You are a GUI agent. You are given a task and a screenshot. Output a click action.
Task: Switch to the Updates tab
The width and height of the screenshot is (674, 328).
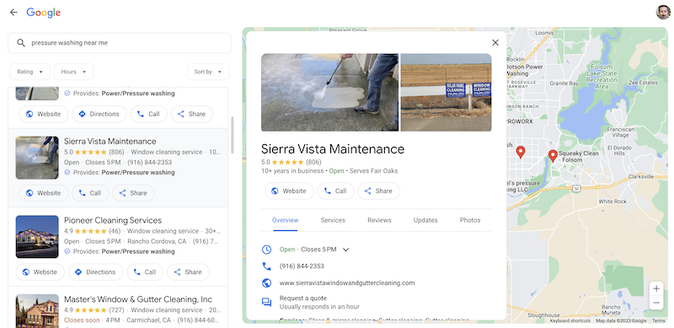(425, 220)
